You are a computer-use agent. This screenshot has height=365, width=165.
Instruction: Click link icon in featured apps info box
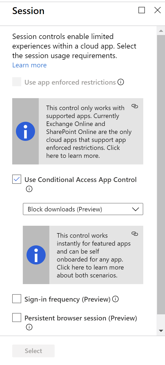click(x=135, y=234)
